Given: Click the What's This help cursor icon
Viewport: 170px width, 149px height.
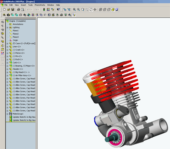Looking at the screenshot, I should tap(58, 10).
